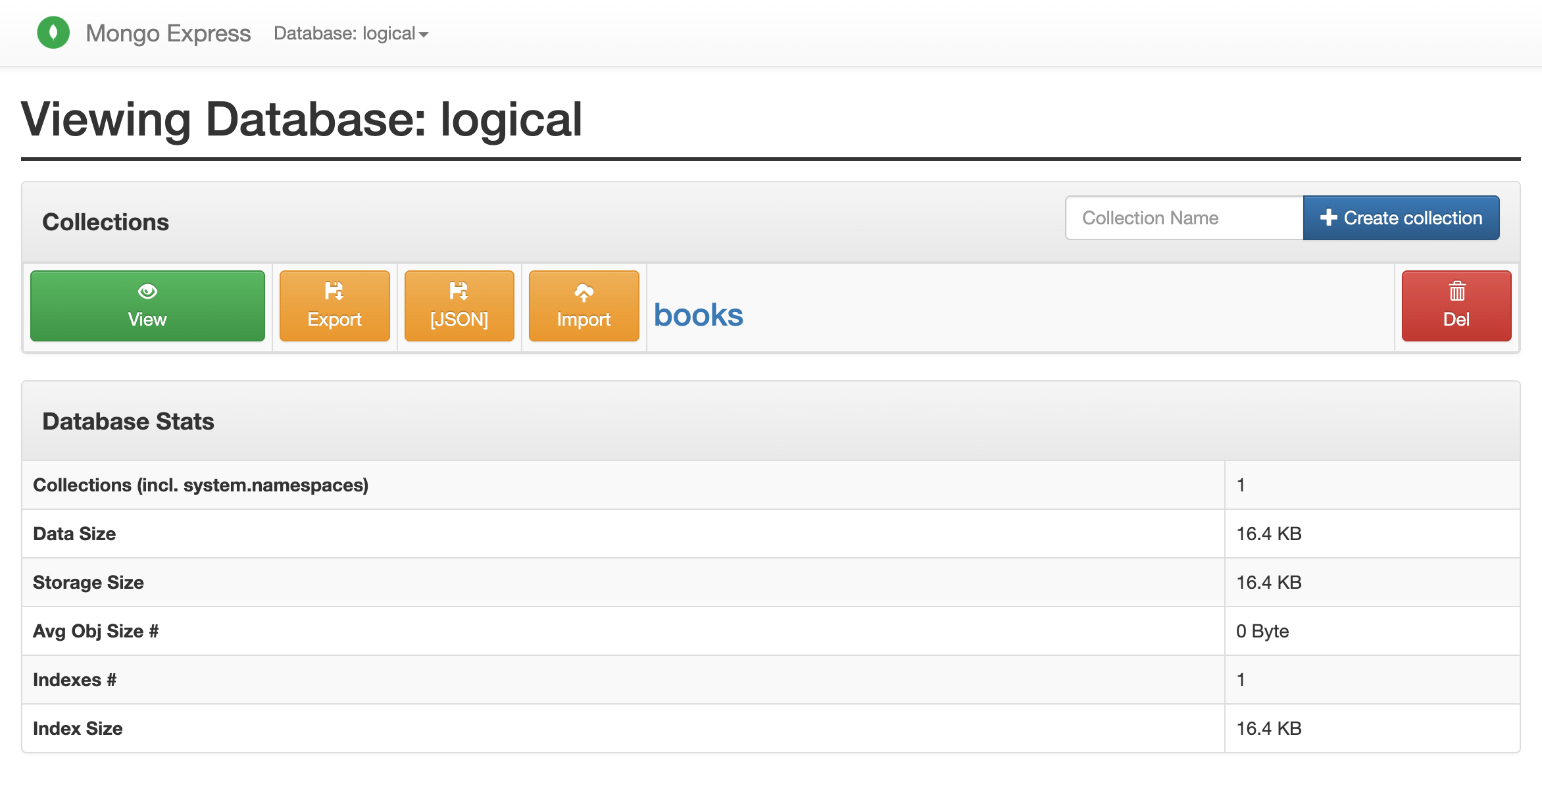Click the Export button label
This screenshot has height=796, width=1542.
click(334, 320)
